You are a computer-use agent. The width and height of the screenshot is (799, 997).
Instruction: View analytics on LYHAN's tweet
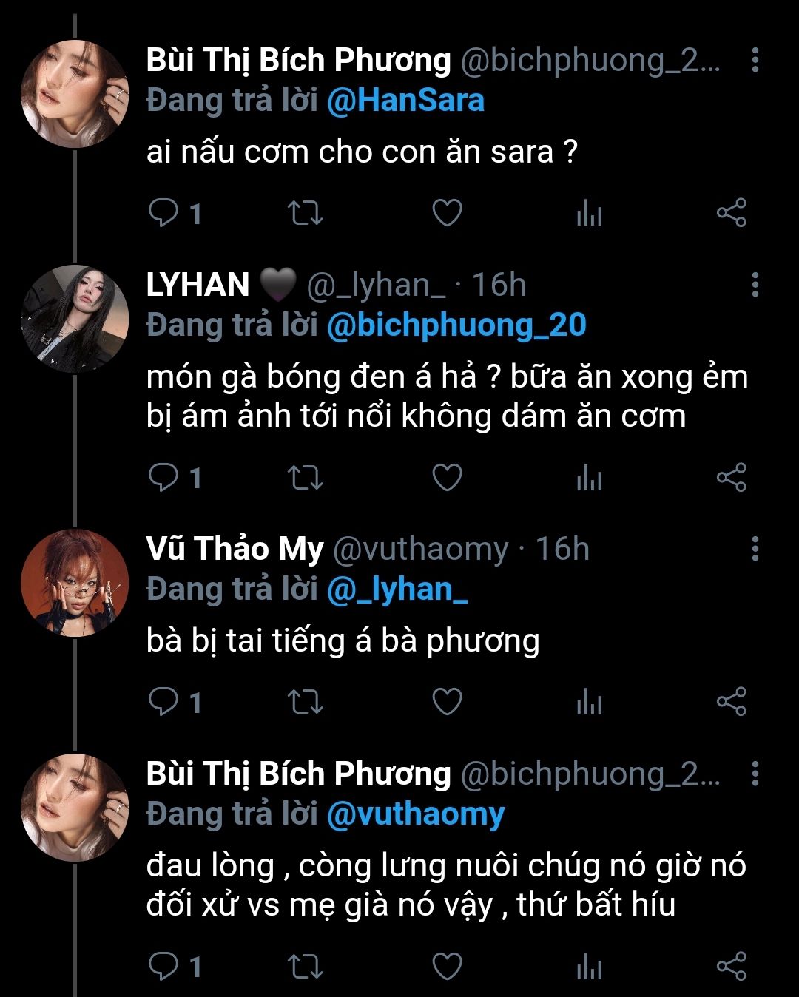[589, 478]
